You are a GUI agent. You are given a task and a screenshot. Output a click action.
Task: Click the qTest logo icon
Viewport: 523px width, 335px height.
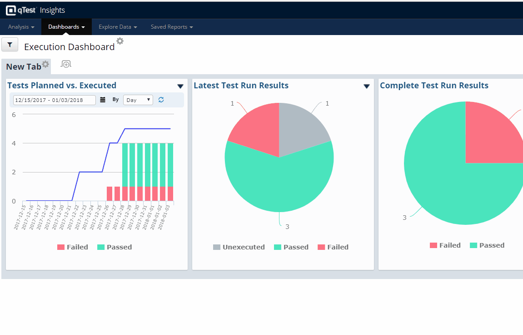click(x=10, y=10)
